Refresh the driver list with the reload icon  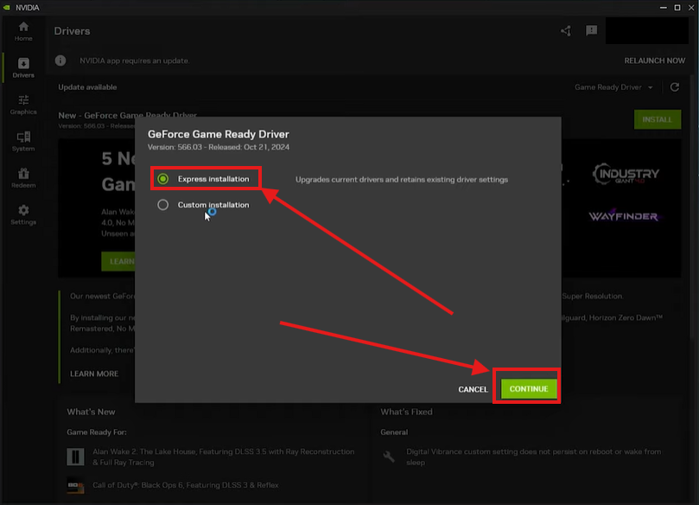click(675, 87)
